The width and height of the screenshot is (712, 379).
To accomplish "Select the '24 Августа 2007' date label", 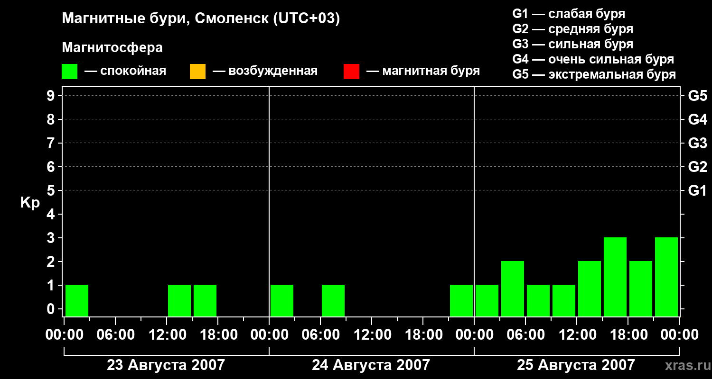I will click(371, 365).
